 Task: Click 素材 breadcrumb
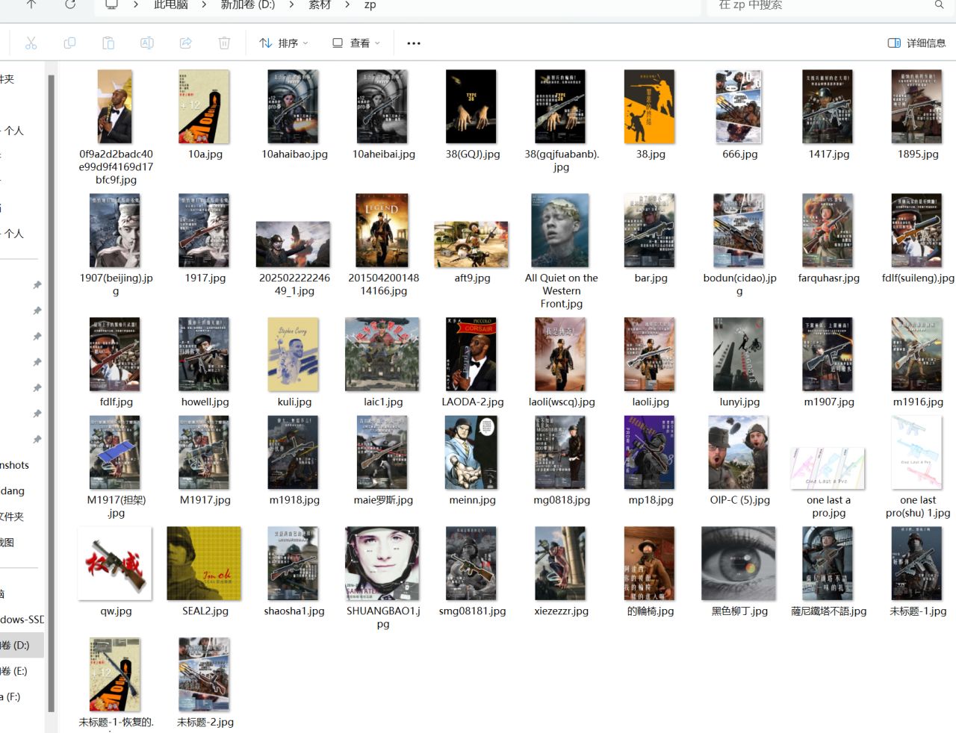320,4
